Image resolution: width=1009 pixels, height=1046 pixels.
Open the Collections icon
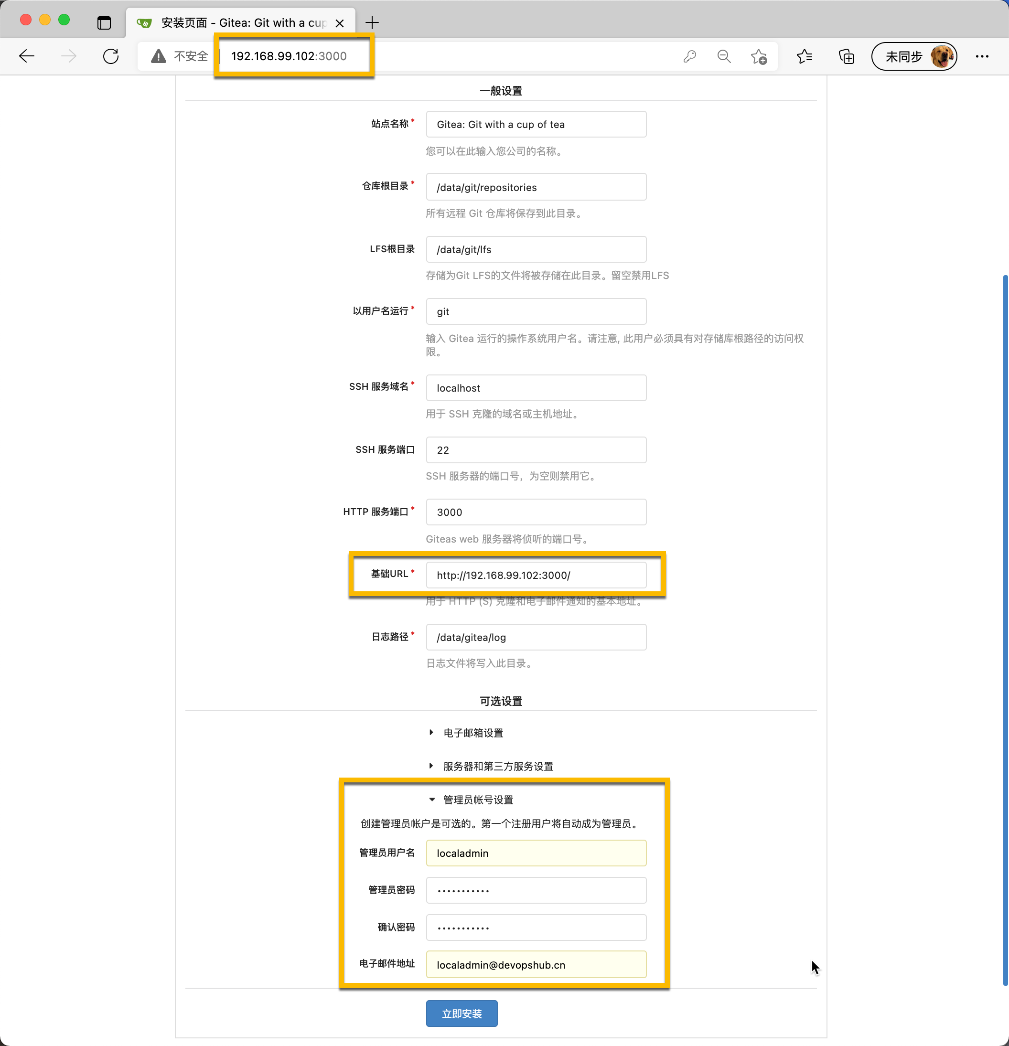coord(846,56)
